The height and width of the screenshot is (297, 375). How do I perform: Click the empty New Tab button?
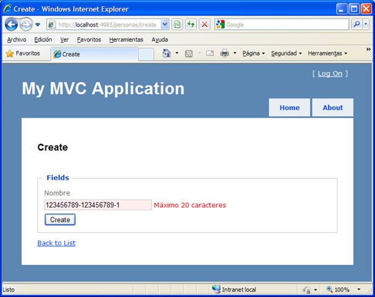point(146,54)
